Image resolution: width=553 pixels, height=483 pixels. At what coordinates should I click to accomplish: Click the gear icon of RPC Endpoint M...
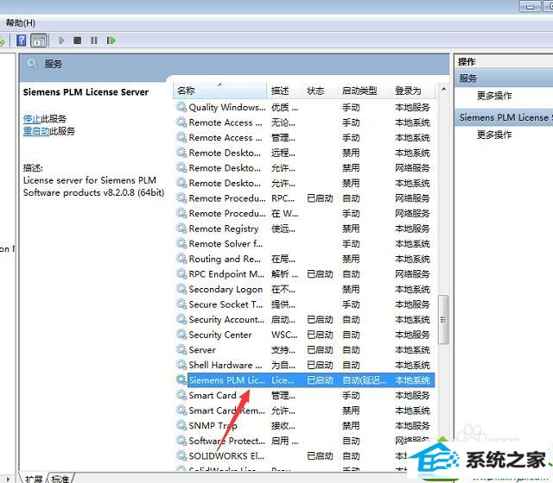(x=181, y=274)
